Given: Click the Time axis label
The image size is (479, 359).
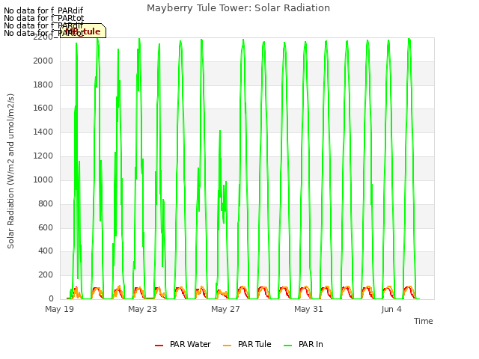Looking at the screenshot, I should [x=424, y=321].
